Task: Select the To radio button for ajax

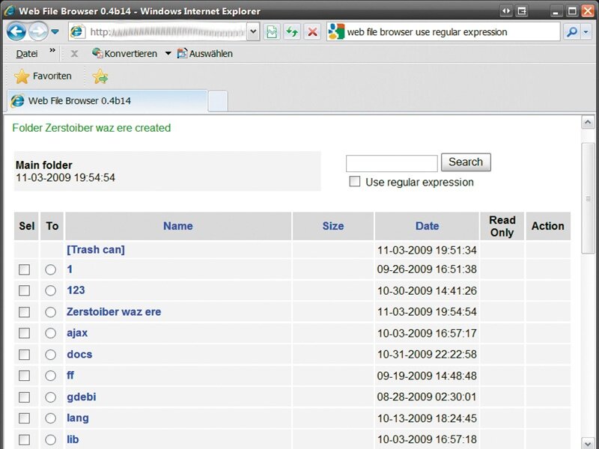Action: coord(51,333)
